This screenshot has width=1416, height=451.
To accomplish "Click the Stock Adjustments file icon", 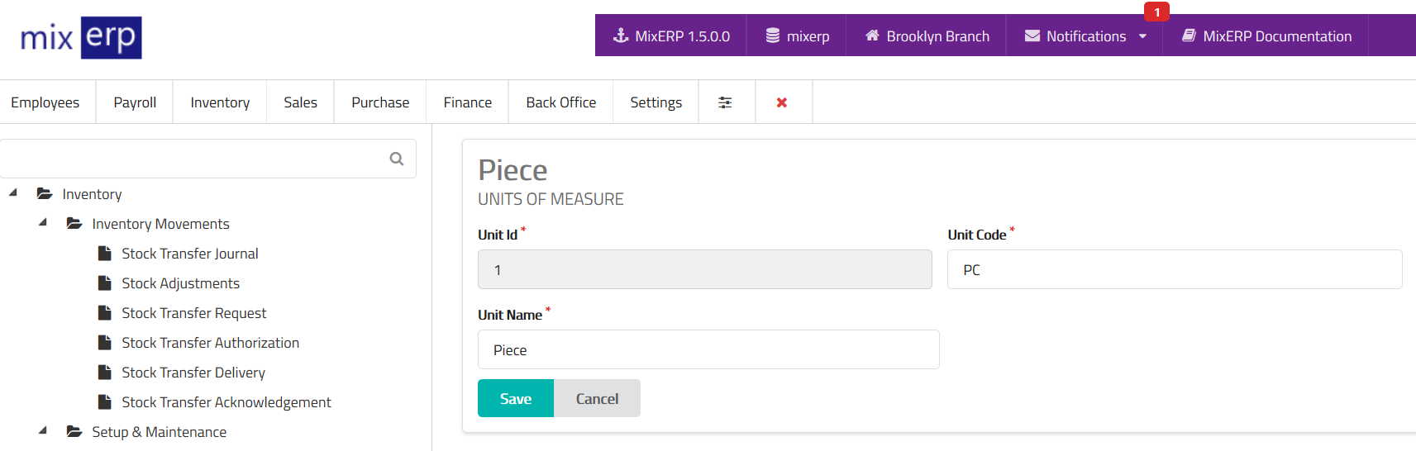I will pos(105,283).
